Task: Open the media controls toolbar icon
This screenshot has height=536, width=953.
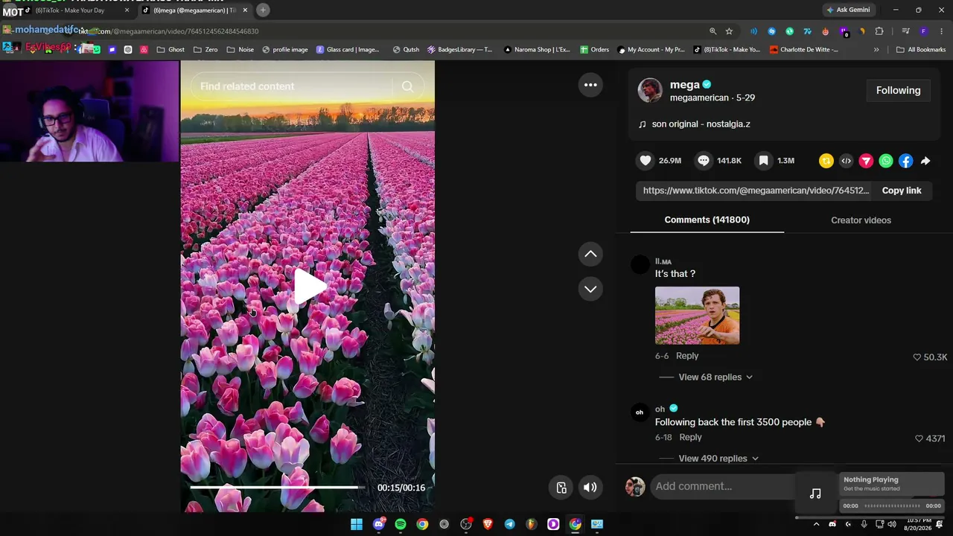Action: pyautogui.click(x=905, y=31)
